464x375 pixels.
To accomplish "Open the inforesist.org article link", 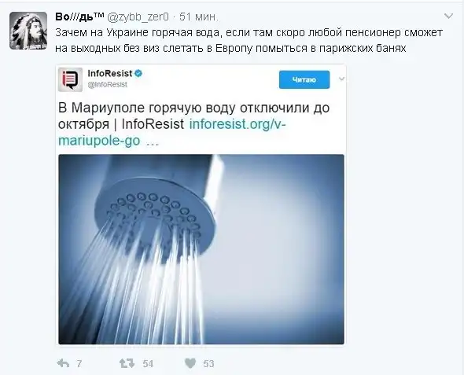I will coord(172,132).
